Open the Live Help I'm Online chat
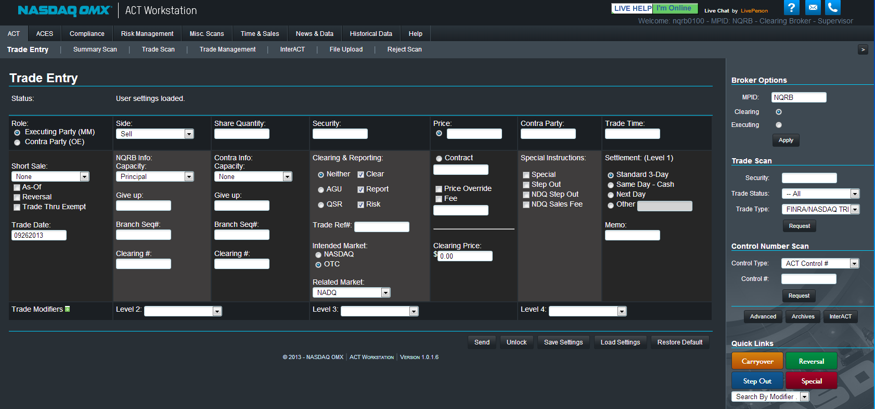 [x=654, y=8]
